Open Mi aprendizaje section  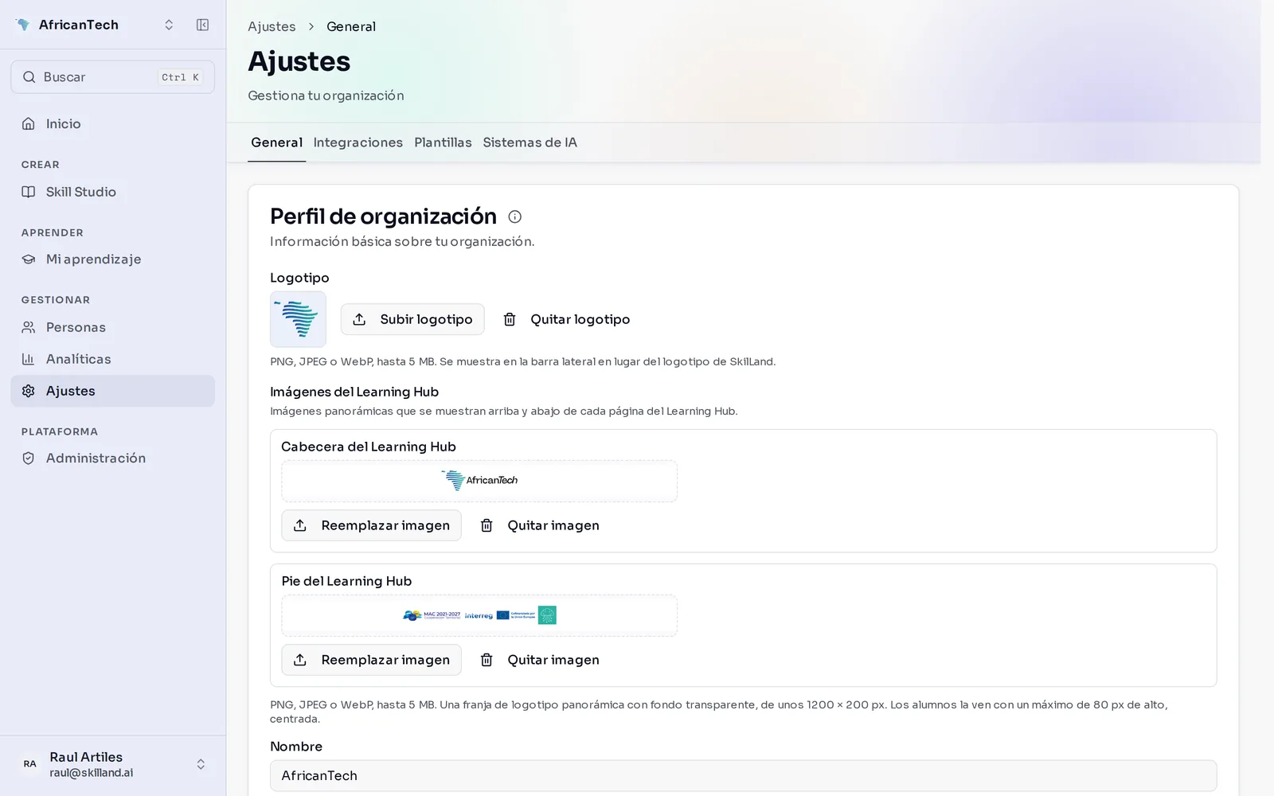pos(112,259)
